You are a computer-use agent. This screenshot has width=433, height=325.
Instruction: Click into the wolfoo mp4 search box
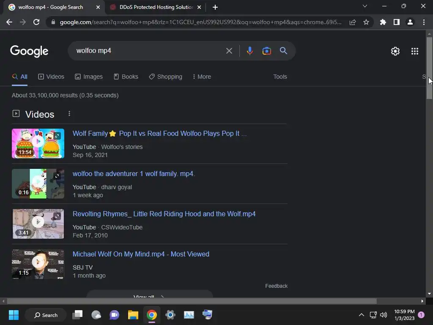pos(149,51)
